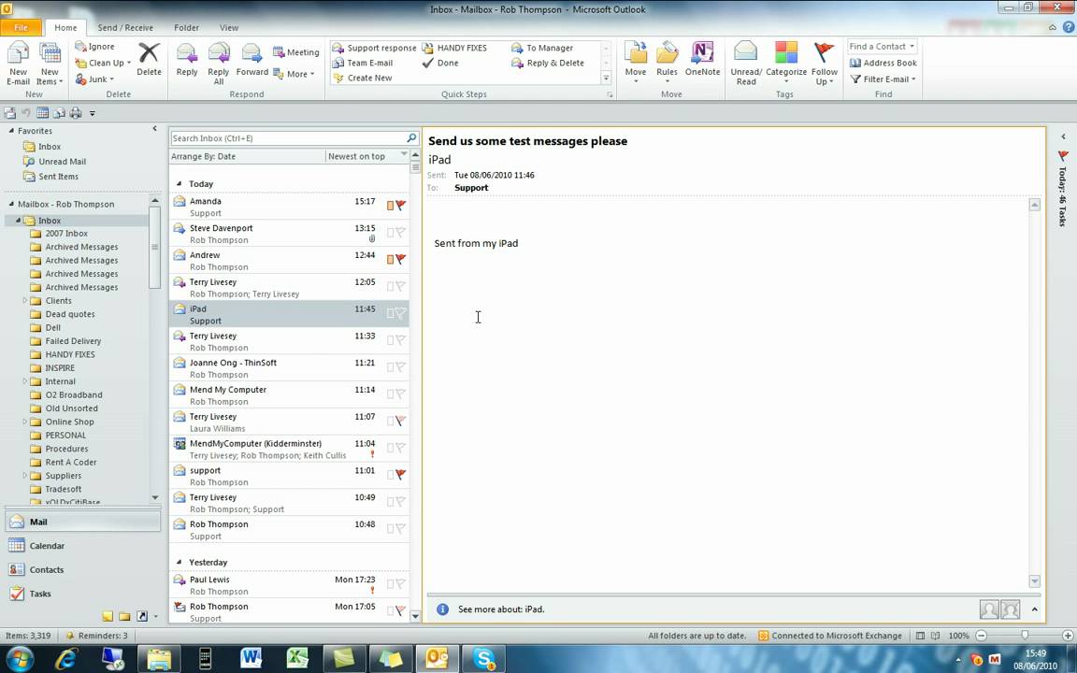This screenshot has height=673, width=1077.
Task: Open the Follow Up flag menu
Action: tap(825, 64)
